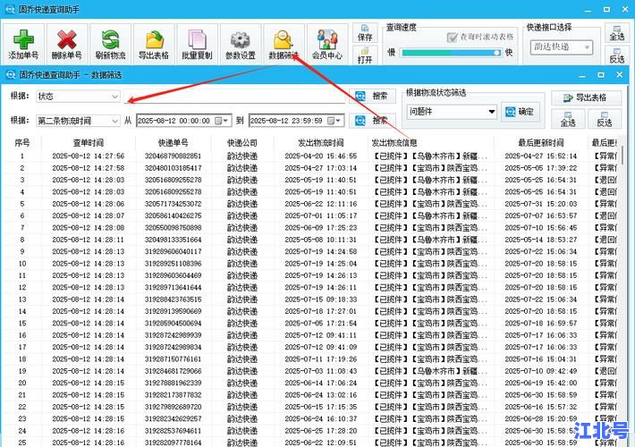Click row number 25 cell

22,443
